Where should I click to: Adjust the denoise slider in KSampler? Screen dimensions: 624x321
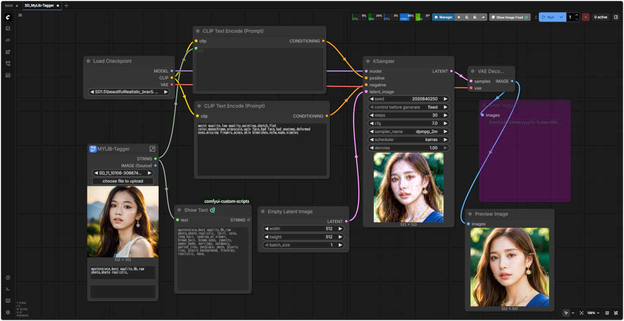(x=409, y=148)
